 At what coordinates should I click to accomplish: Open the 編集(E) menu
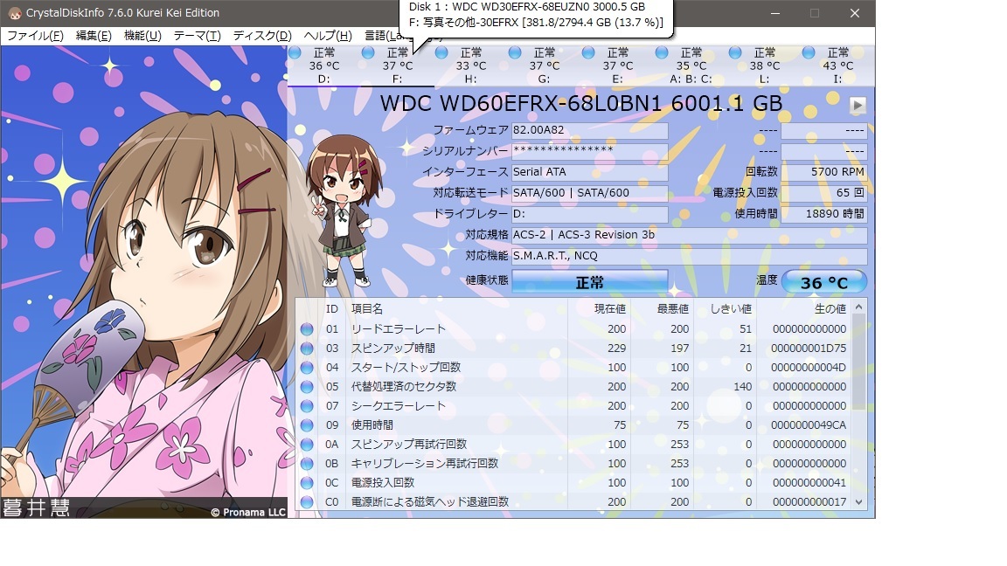point(94,36)
